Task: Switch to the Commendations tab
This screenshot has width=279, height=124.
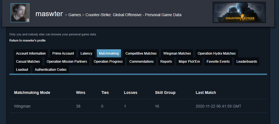Action: tap(142, 62)
